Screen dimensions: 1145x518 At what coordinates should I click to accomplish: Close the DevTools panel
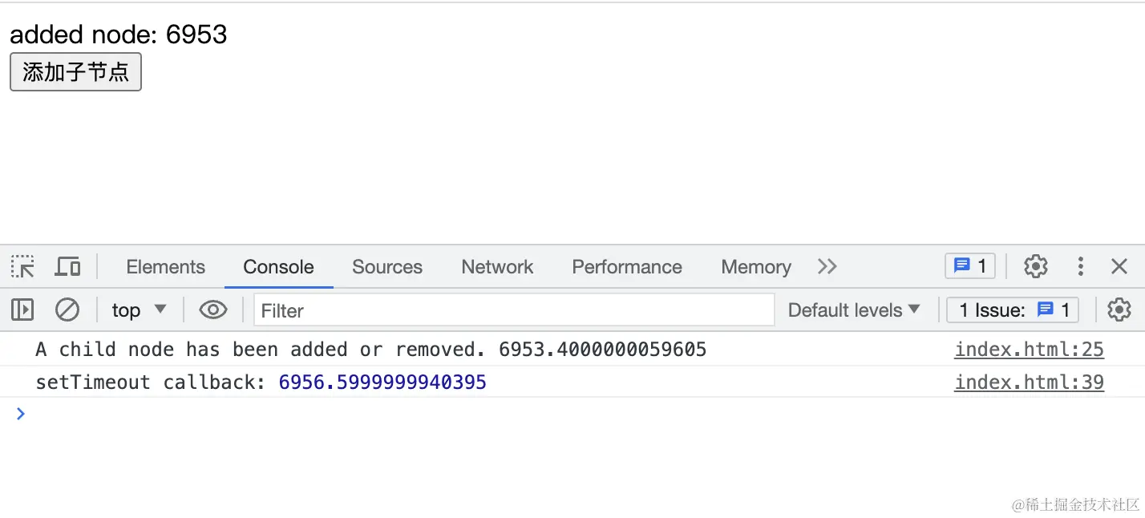click(1119, 266)
